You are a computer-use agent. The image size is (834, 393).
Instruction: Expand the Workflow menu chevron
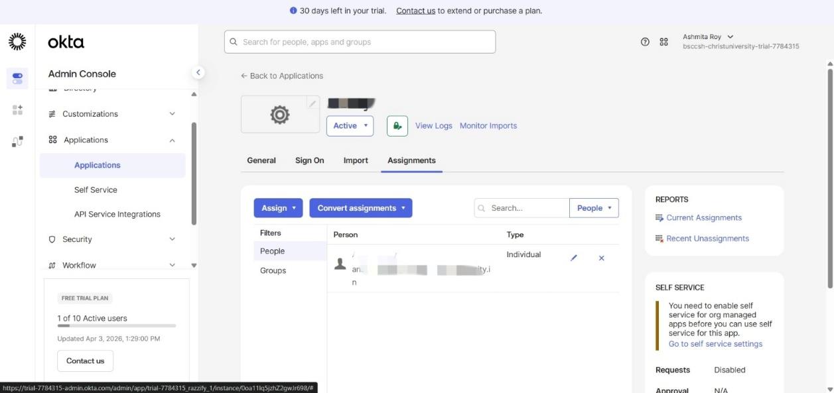pyautogui.click(x=173, y=265)
